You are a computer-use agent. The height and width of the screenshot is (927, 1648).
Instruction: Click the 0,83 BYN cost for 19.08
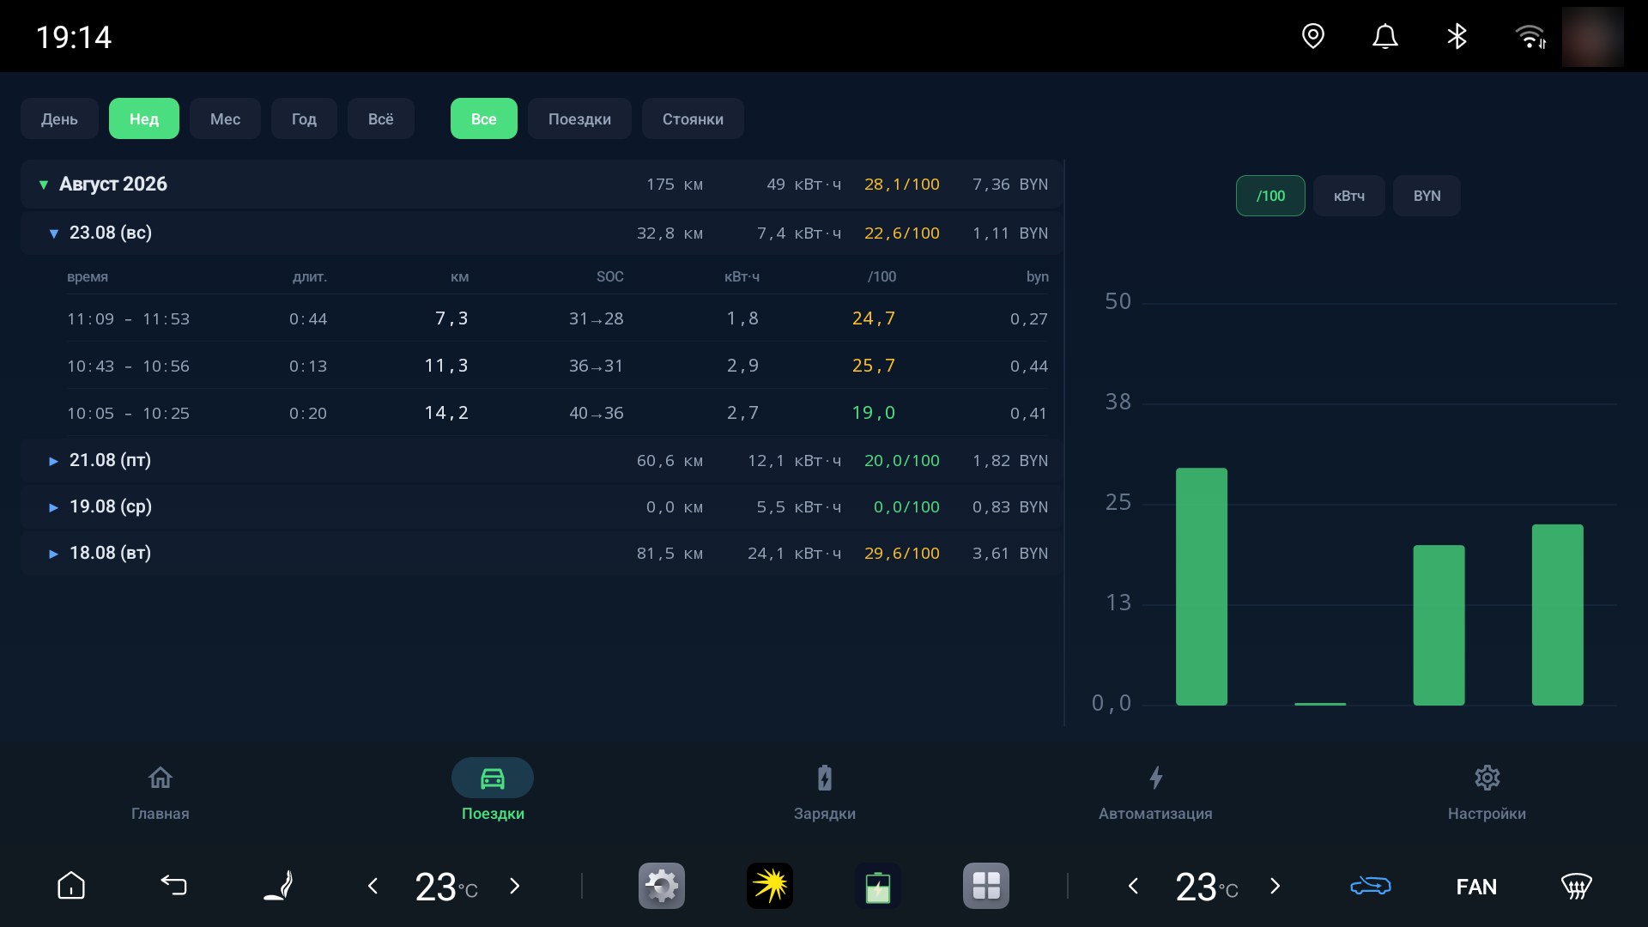1010,507
